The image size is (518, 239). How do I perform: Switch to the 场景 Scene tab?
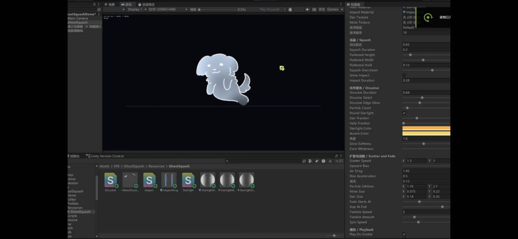coord(110,4)
